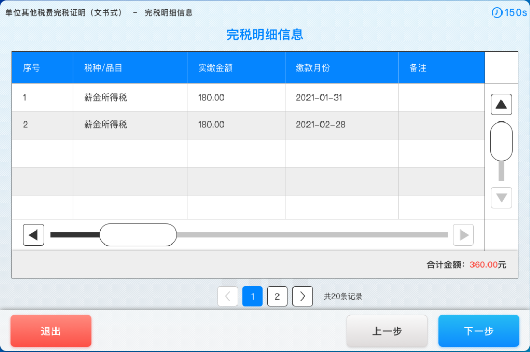
Task: Click the next-page chevron in pagination
Action: pos(302,296)
